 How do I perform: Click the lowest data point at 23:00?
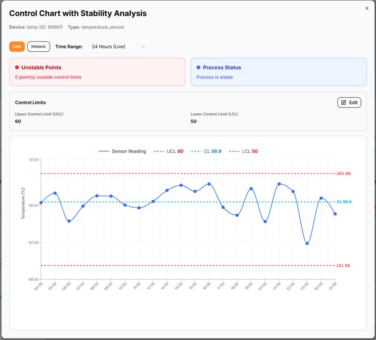(307, 244)
